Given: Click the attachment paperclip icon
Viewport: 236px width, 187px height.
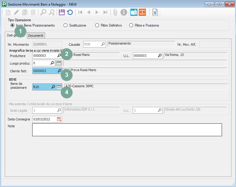Looking at the screenshot, I should 115,12.
